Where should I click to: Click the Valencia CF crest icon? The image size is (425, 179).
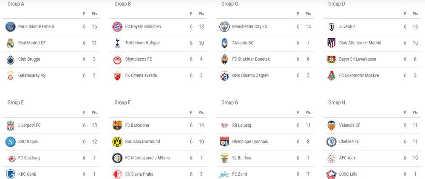pyautogui.click(x=331, y=125)
